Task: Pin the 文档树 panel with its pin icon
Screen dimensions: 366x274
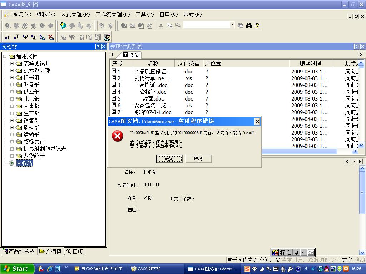Action: pyautogui.click(x=98, y=47)
